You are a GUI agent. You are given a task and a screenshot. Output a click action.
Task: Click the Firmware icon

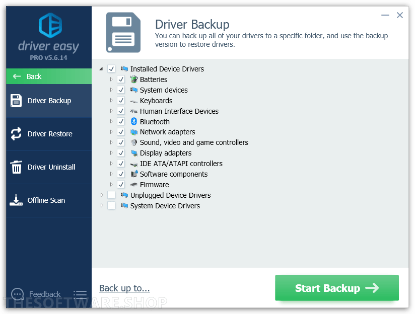click(x=134, y=184)
